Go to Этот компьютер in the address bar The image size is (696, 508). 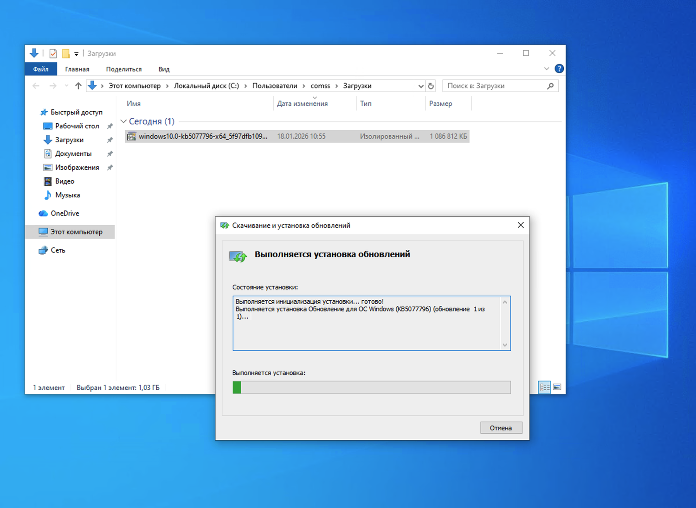click(135, 86)
